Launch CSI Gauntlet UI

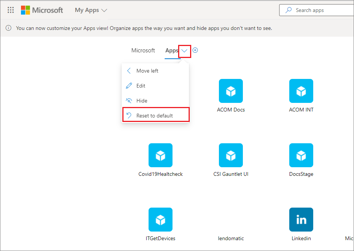pos(231,155)
